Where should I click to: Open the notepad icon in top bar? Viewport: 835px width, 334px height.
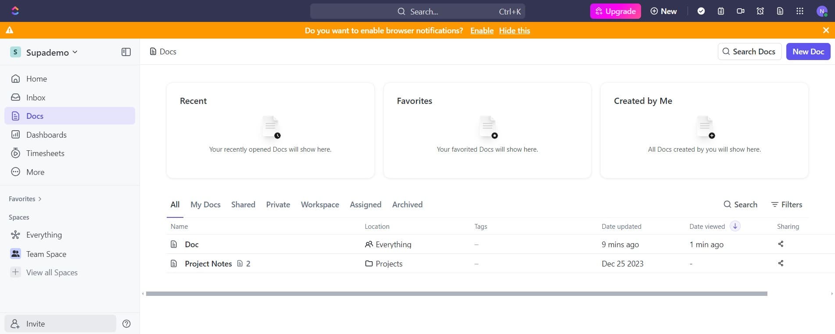pos(721,11)
